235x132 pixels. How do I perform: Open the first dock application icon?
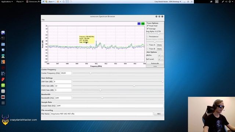(x=3, y=33)
